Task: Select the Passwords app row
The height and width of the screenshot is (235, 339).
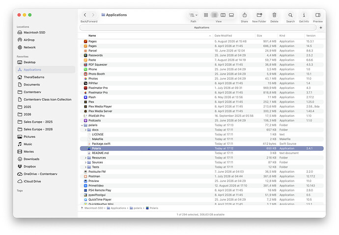Action: tap(202, 55)
